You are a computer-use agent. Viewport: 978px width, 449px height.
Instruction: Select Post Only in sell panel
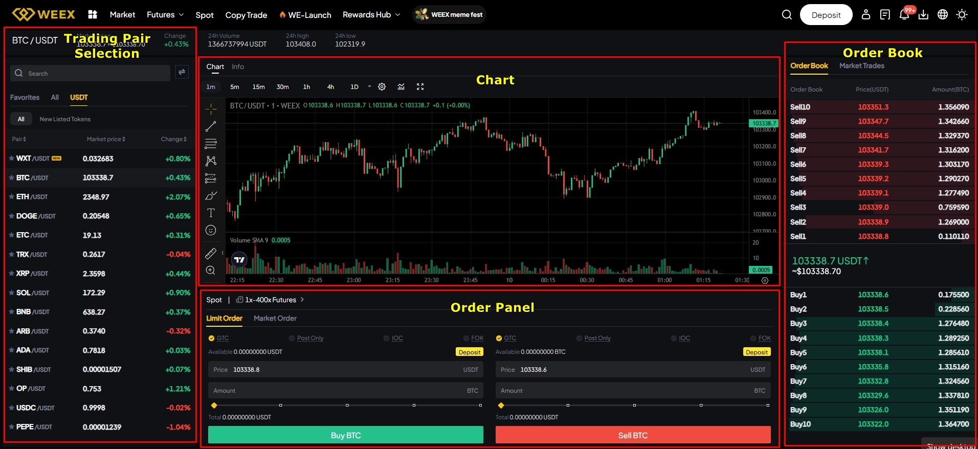593,338
